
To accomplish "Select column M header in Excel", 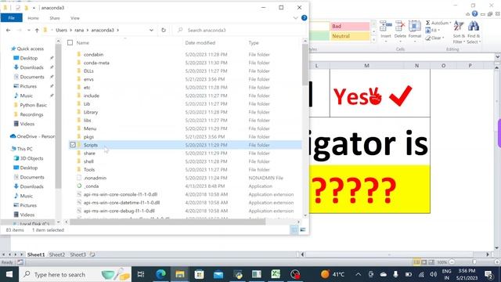I will click(x=366, y=66).
